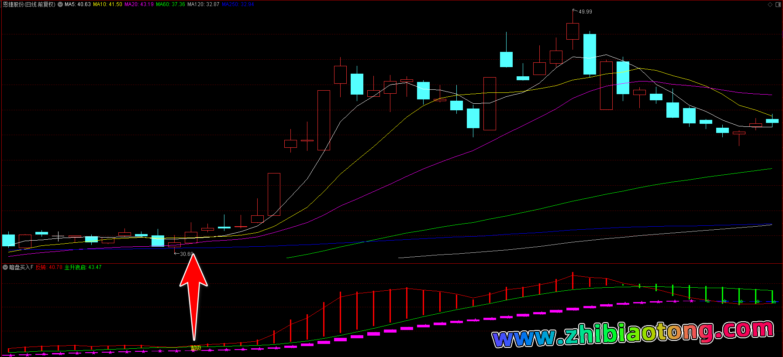Click the yellow 超级 signal marker
Viewport: 783px width, 357px height.
[196, 348]
